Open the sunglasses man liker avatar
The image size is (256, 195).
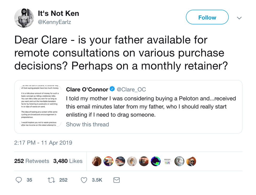pyautogui.click(x=191, y=161)
